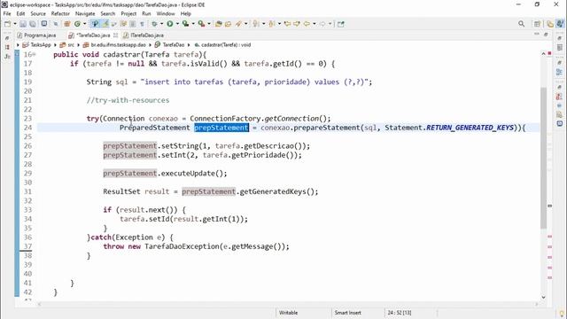The width and height of the screenshot is (567, 319).
Task: Go to Last Edit Location icon
Action: click(x=287, y=24)
